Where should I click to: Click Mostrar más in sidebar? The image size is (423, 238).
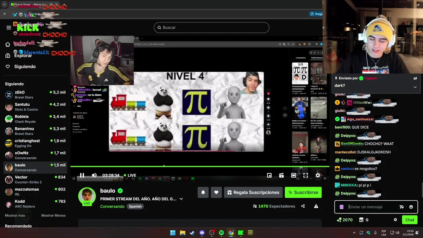[x=15, y=216]
